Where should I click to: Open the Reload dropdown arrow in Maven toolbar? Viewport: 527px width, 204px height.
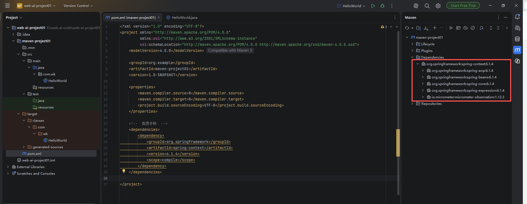pyautogui.click(x=412, y=28)
